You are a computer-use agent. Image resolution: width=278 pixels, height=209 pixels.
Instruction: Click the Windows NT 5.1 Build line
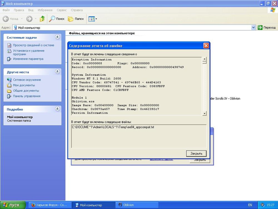pyautogui.click(x=96, y=79)
